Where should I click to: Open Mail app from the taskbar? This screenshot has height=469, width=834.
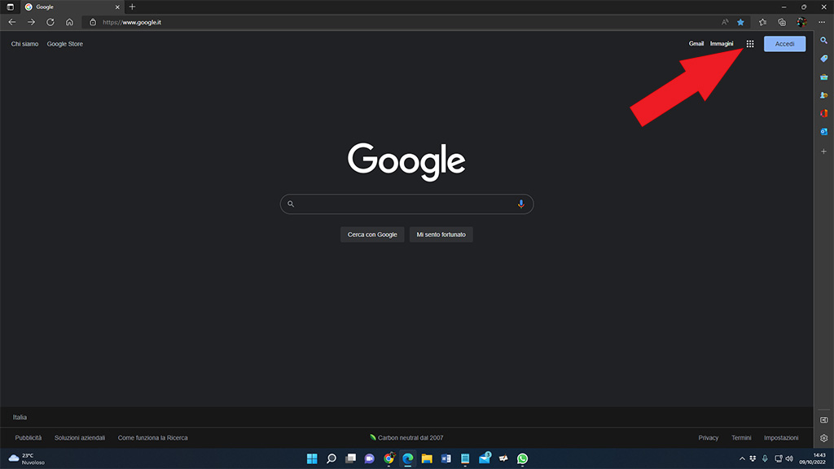click(x=485, y=458)
